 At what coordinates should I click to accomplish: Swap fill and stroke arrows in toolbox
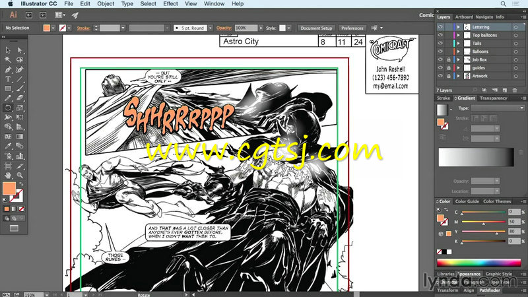[21, 184]
